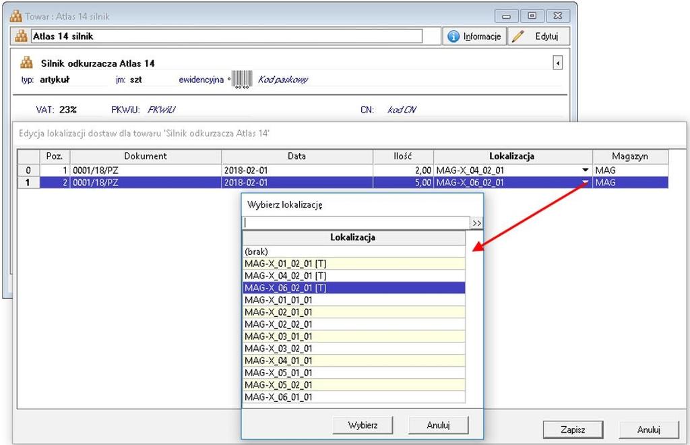This screenshot has width=690, height=445.
Task: Click the PKWiU placeholder value
Action: pos(162,110)
